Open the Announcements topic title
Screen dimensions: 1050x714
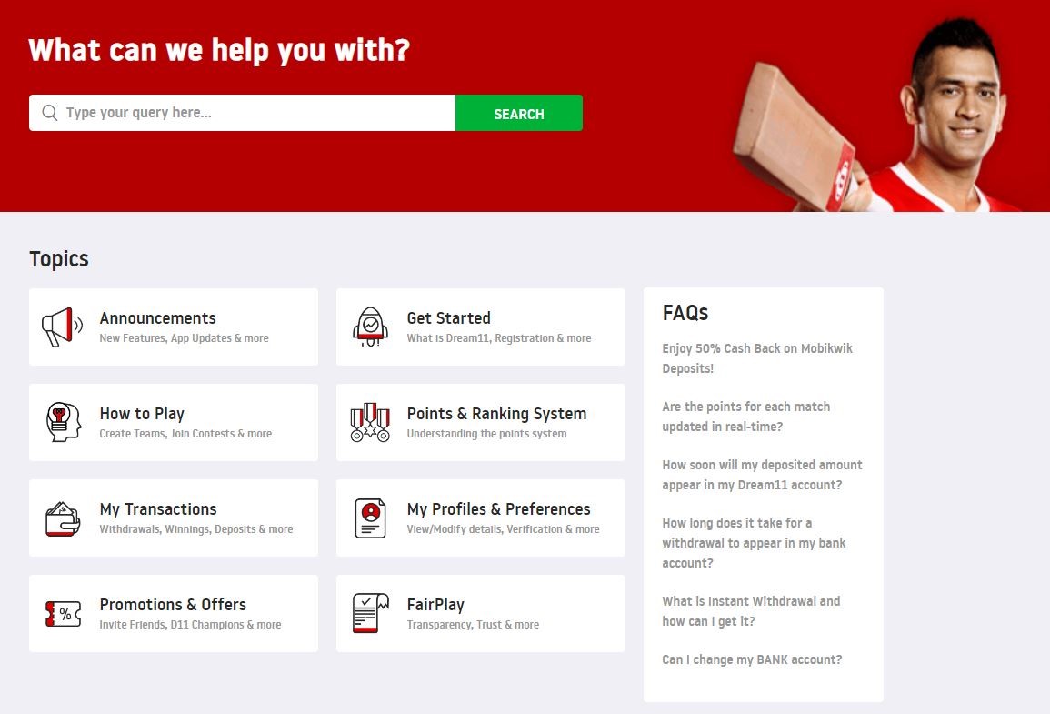pyautogui.click(x=158, y=318)
